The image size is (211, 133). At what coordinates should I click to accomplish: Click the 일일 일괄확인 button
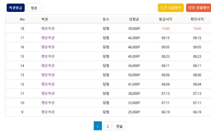(x=199, y=8)
